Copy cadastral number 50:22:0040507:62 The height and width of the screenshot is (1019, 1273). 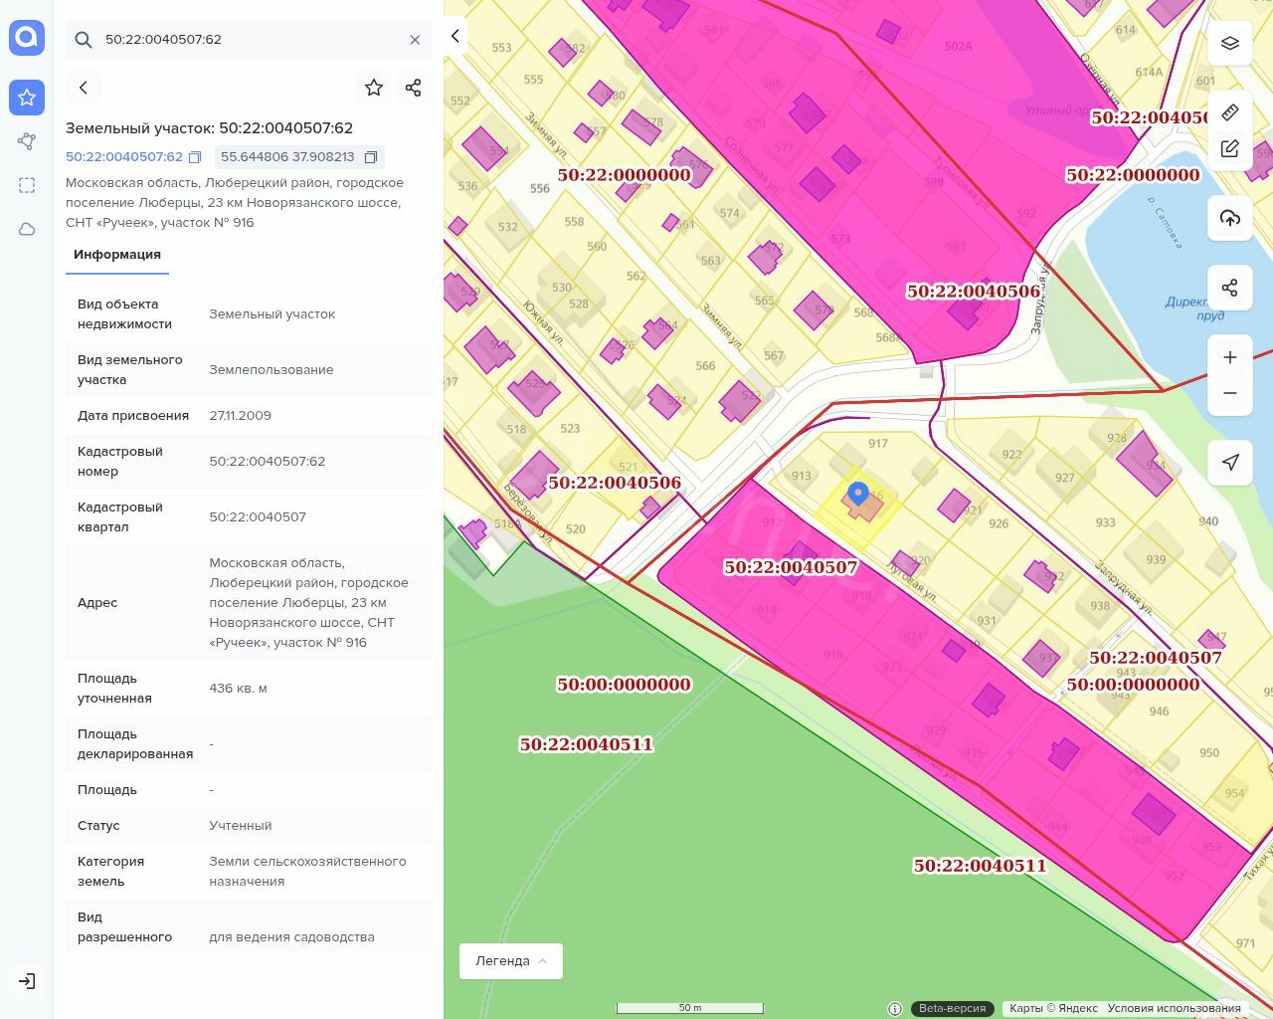coord(195,157)
